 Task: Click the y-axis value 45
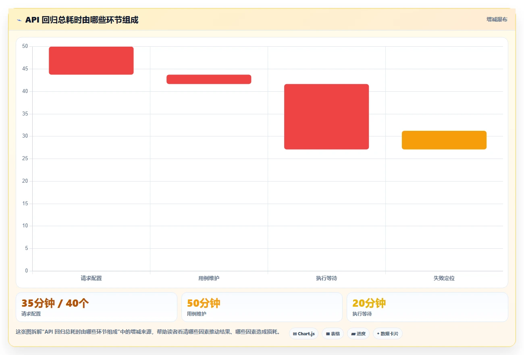pos(25,69)
